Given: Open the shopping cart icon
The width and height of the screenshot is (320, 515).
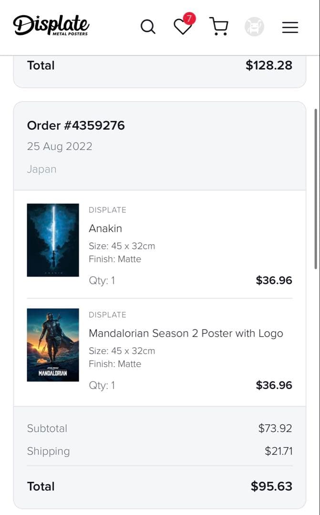Looking at the screenshot, I should [x=219, y=27].
